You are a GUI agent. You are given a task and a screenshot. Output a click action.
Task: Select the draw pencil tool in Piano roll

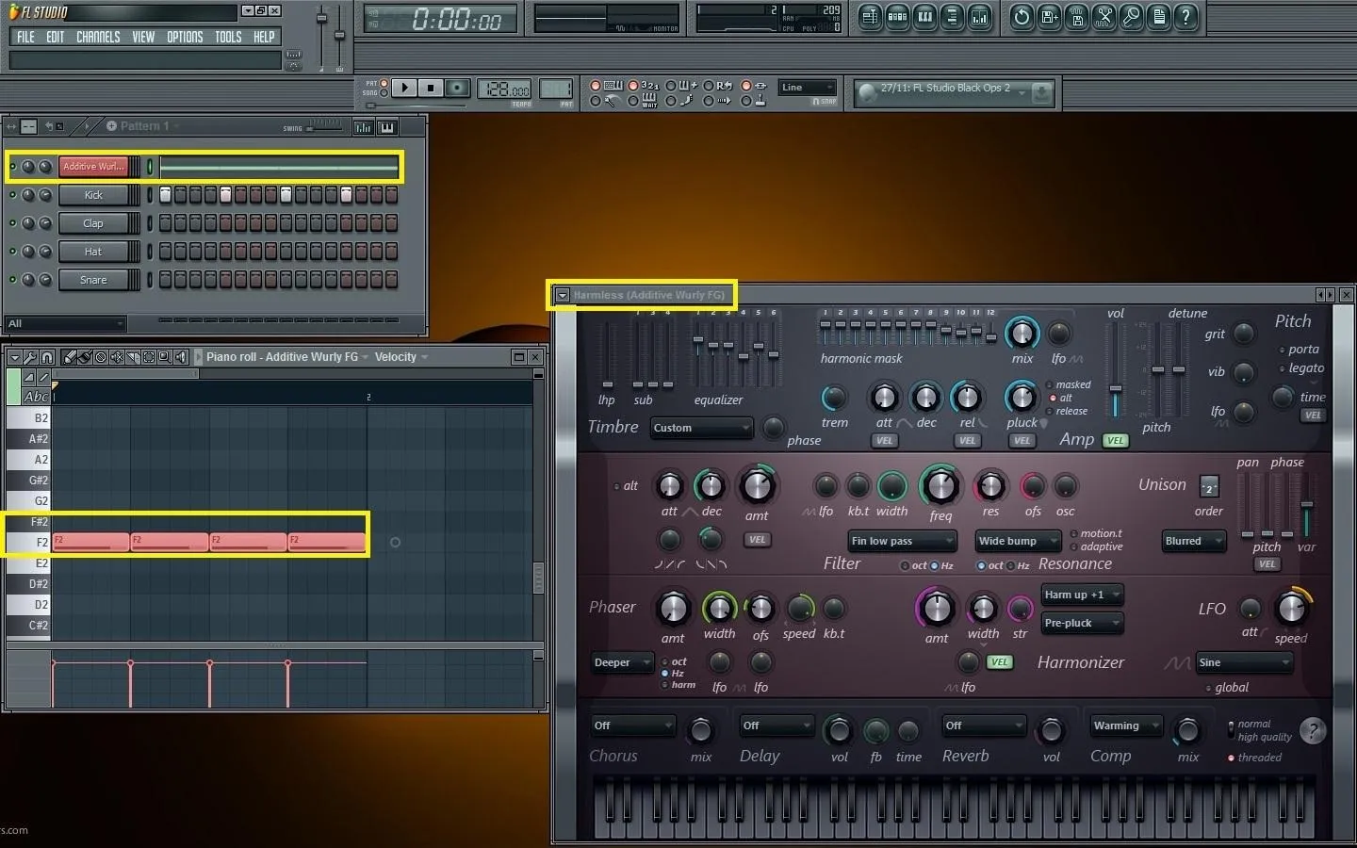point(69,357)
